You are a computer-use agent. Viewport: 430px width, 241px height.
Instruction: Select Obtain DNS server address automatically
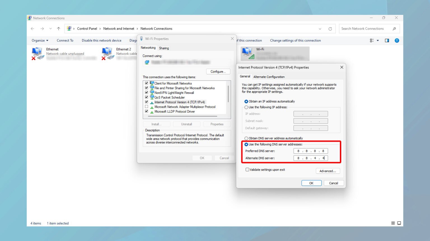tap(246, 138)
